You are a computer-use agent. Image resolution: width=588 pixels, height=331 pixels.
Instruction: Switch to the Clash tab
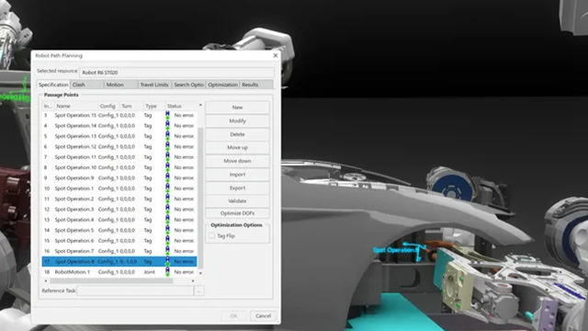87,85
